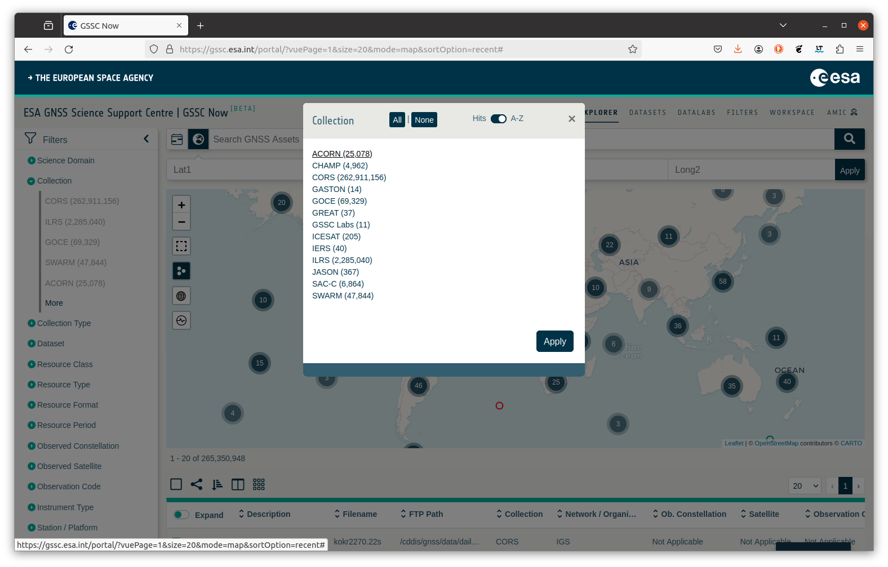Click the map activity chart icon
The height and width of the screenshot is (567, 888).
(x=181, y=320)
